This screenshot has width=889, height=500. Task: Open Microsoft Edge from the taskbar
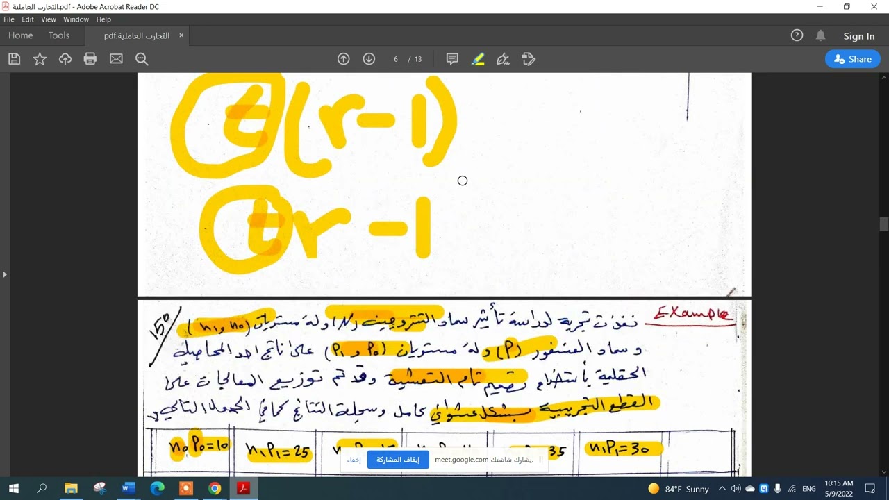click(x=157, y=489)
